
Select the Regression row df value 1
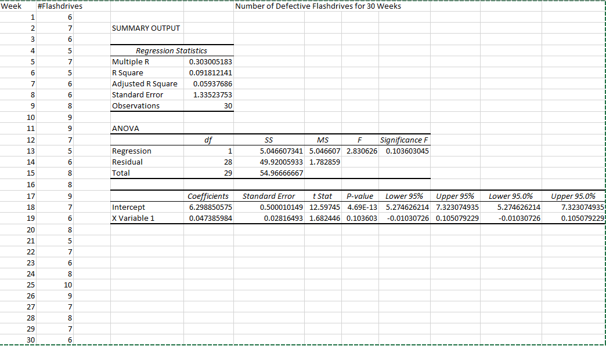(x=230, y=151)
